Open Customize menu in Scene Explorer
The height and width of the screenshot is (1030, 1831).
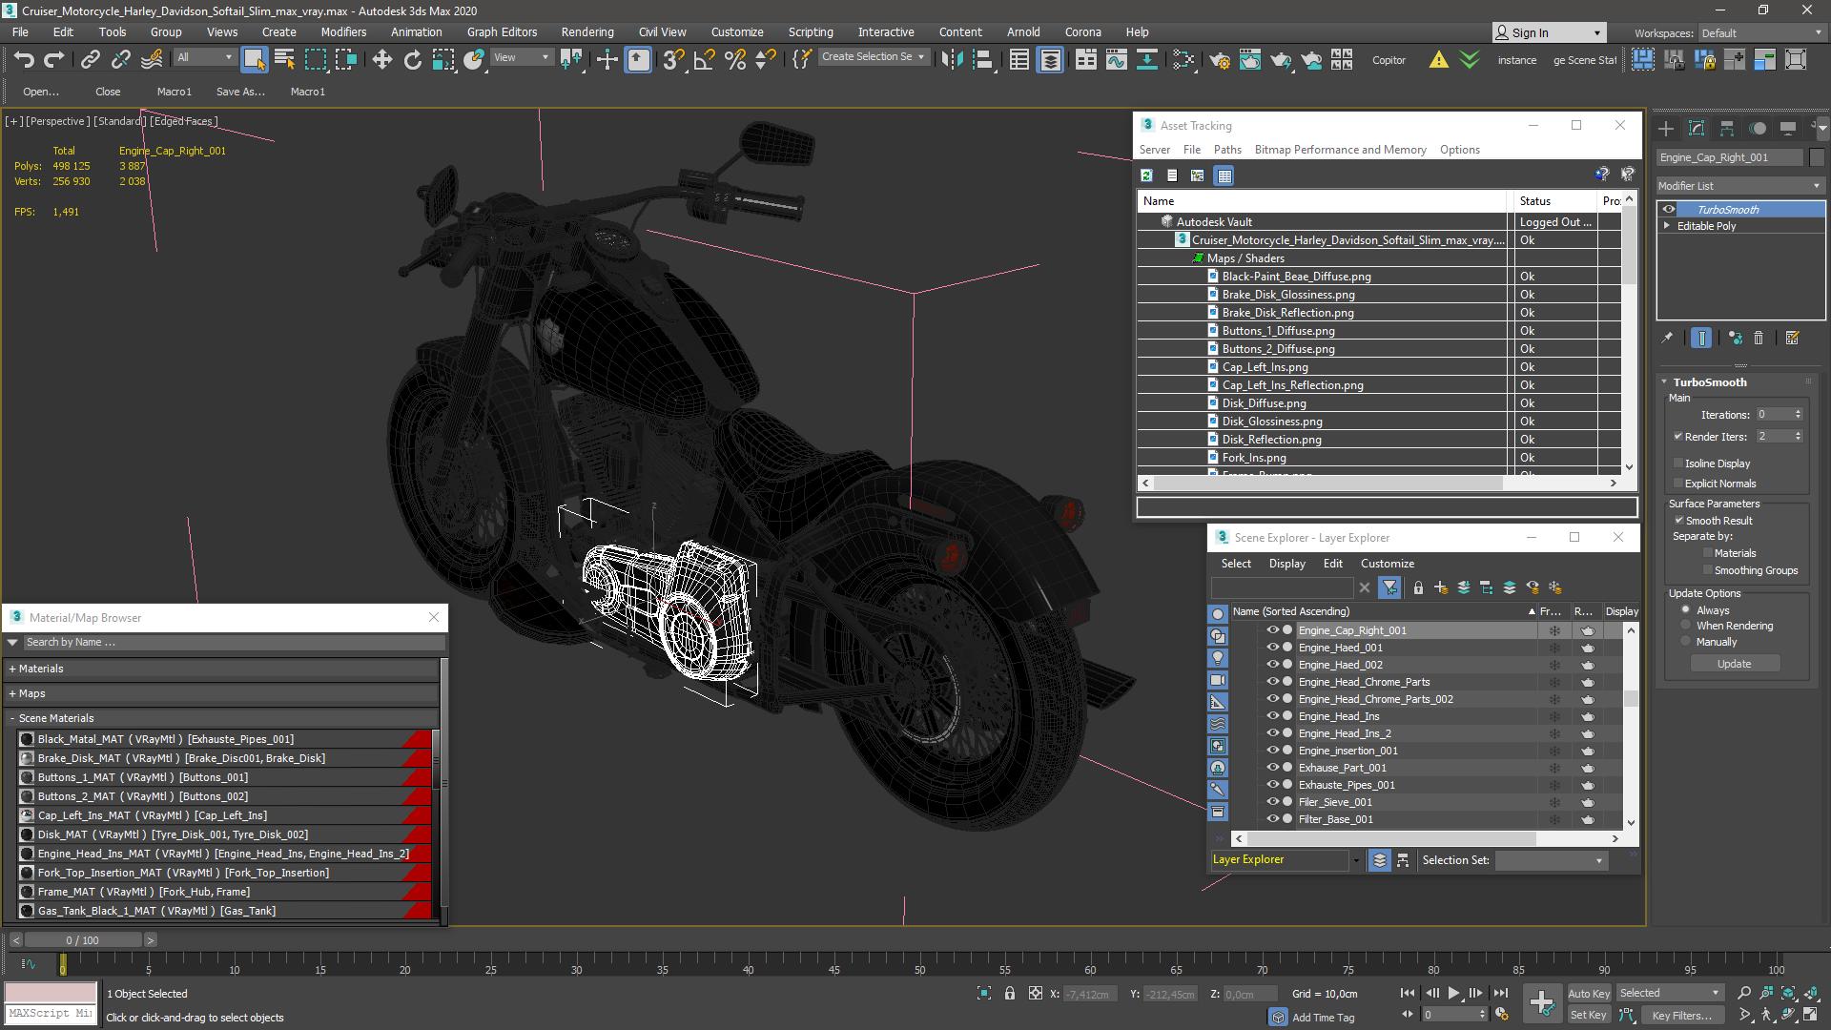[x=1387, y=564]
